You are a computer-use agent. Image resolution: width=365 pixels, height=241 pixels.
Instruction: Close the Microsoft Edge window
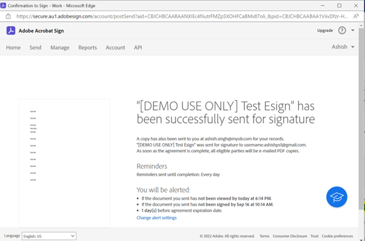click(x=356, y=5)
